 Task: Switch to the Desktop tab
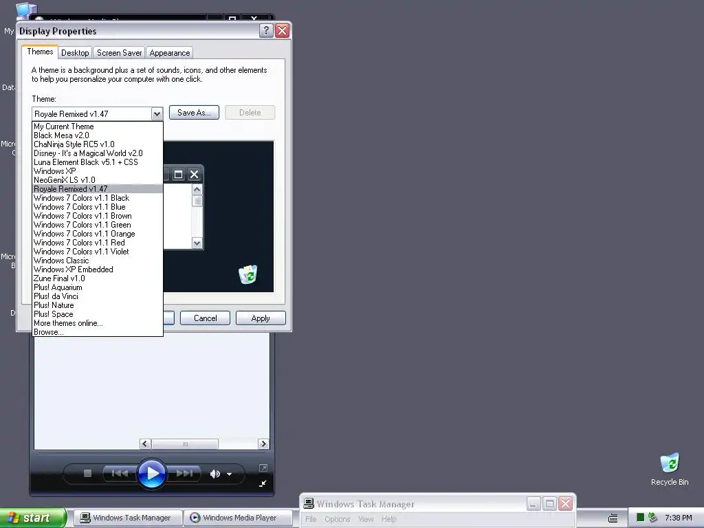click(x=75, y=52)
